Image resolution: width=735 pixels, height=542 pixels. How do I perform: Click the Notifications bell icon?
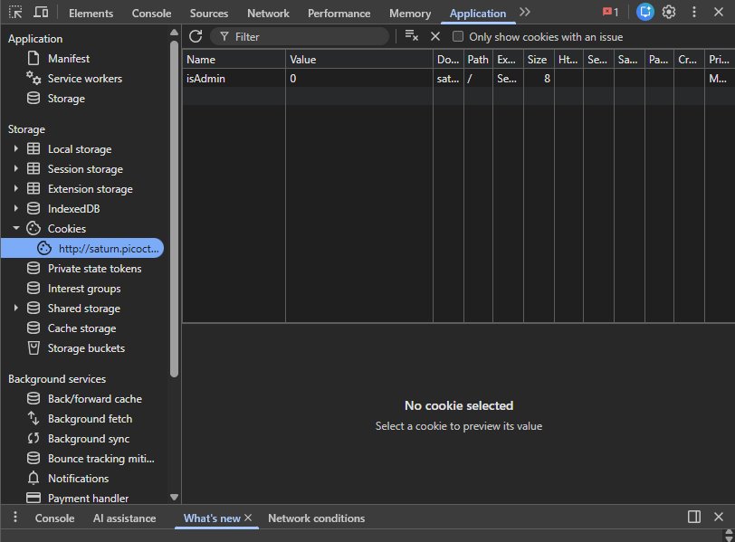[33, 479]
